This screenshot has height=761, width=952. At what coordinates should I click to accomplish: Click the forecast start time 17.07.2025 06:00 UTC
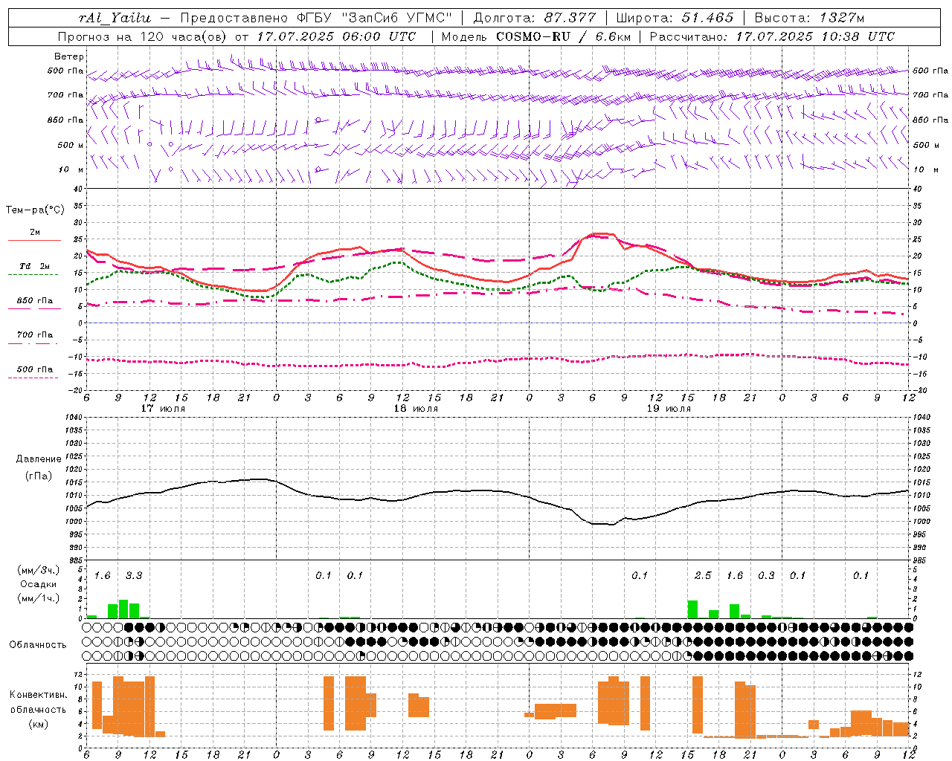[337, 36]
